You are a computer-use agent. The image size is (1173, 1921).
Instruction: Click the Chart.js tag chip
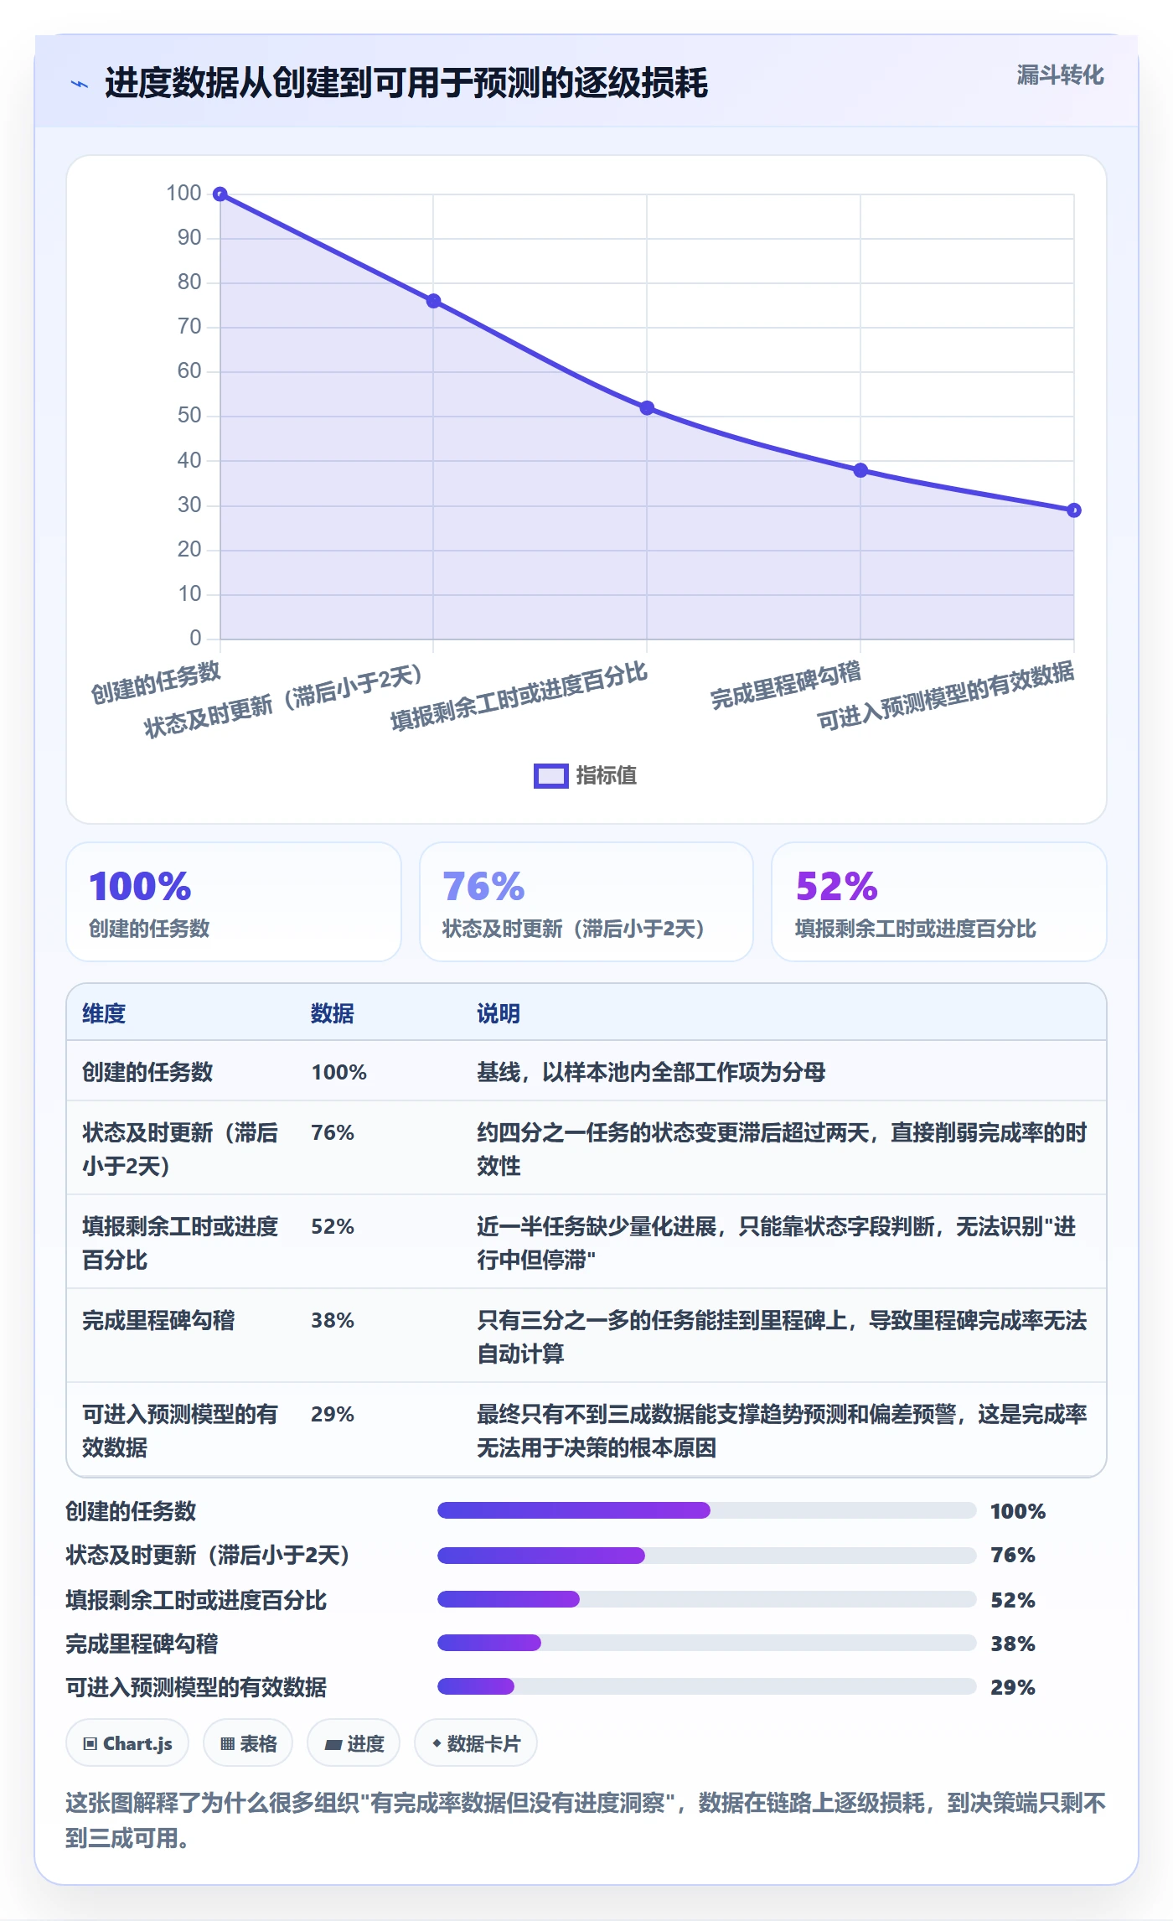(127, 1743)
